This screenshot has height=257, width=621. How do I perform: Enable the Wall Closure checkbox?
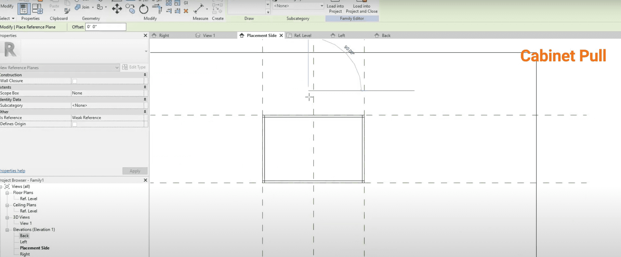tap(75, 81)
